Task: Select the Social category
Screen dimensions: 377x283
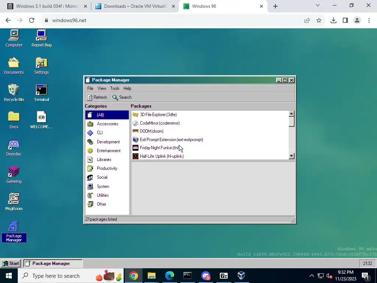Action: click(x=107, y=177)
